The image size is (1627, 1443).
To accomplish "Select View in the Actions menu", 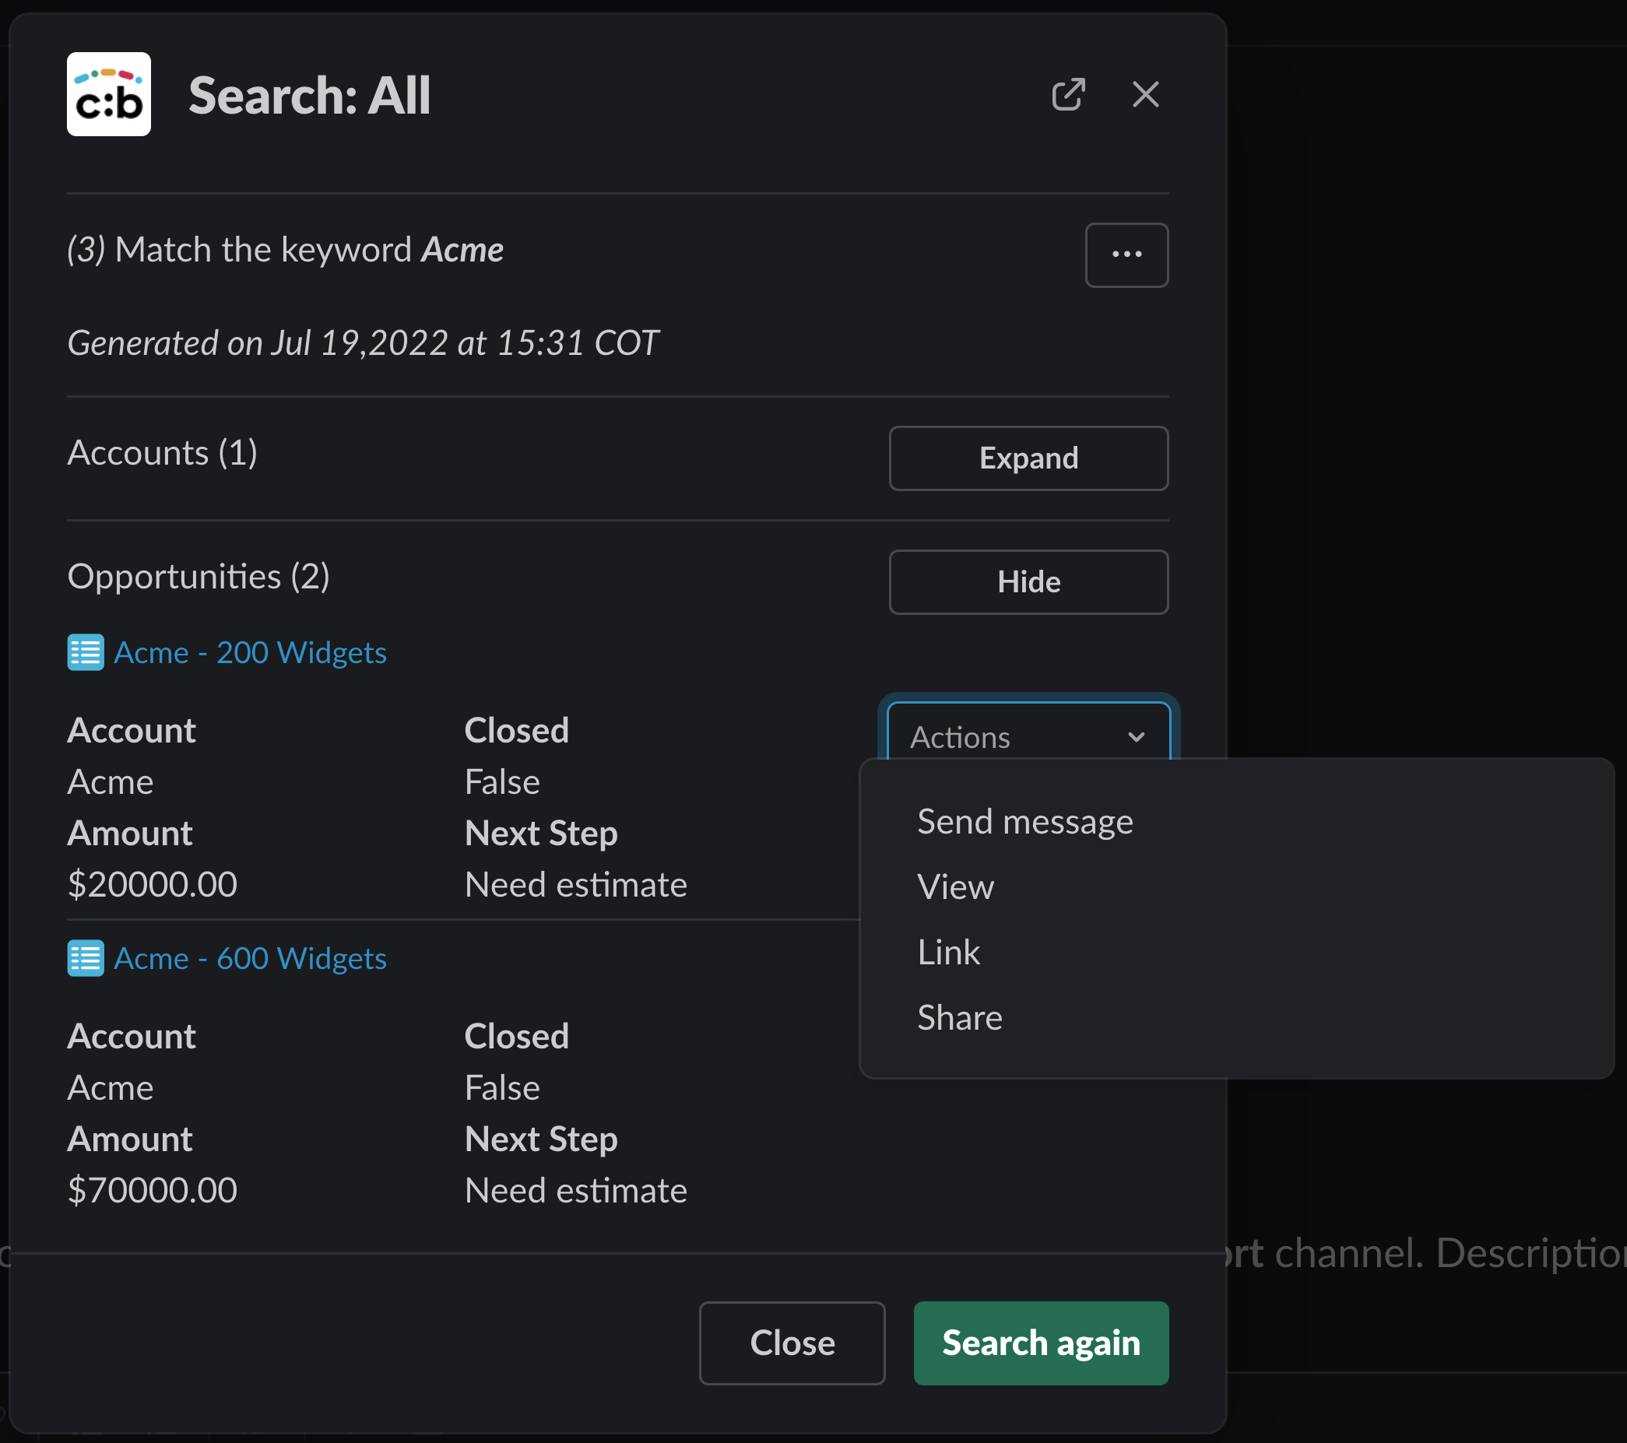I will (955, 887).
